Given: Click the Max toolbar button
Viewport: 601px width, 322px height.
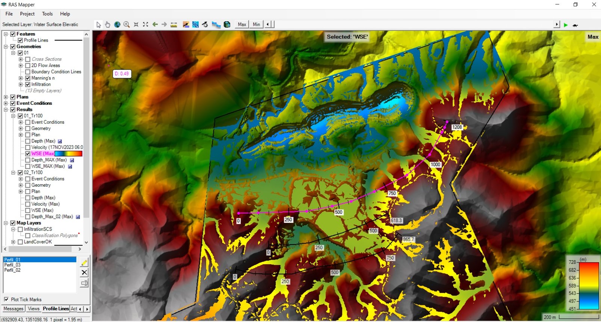Looking at the screenshot, I should click(242, 24).
